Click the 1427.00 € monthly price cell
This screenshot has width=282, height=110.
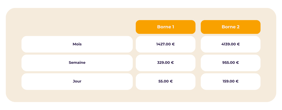coord(166,44)
